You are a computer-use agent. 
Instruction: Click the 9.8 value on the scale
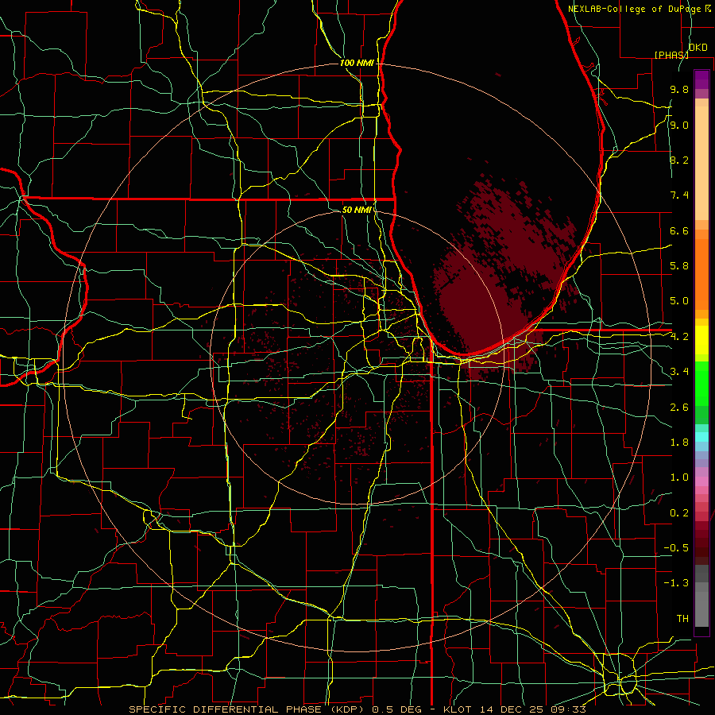679,89
